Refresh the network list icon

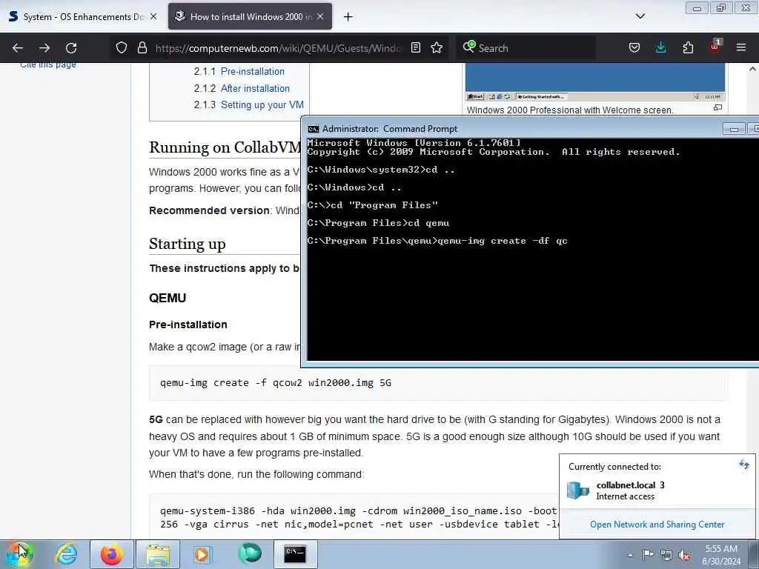[744, 465]
